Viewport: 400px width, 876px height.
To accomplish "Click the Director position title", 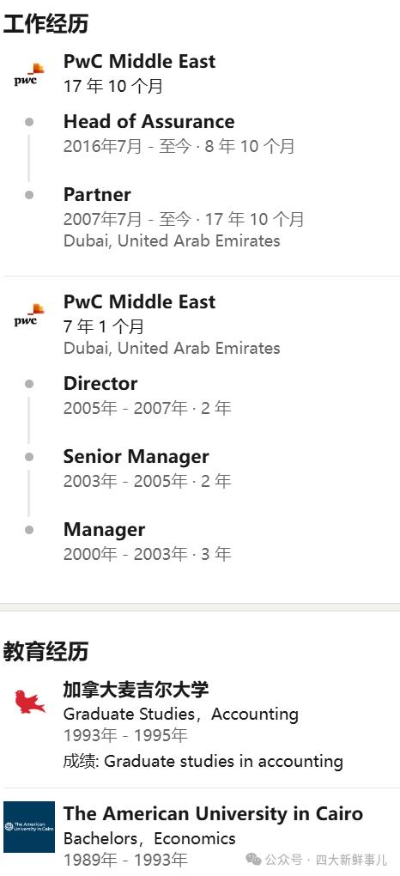I will click(x=100, y=383).
